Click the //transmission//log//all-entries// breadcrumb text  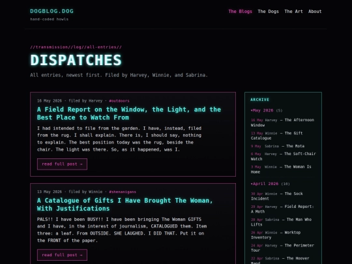pyautogui.click(x=76, y=47)
